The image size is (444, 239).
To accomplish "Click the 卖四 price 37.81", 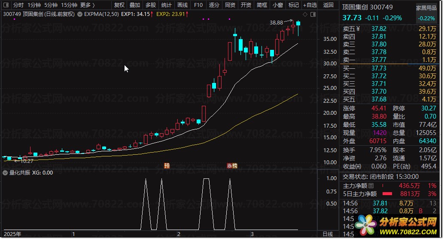I will 379,37.
